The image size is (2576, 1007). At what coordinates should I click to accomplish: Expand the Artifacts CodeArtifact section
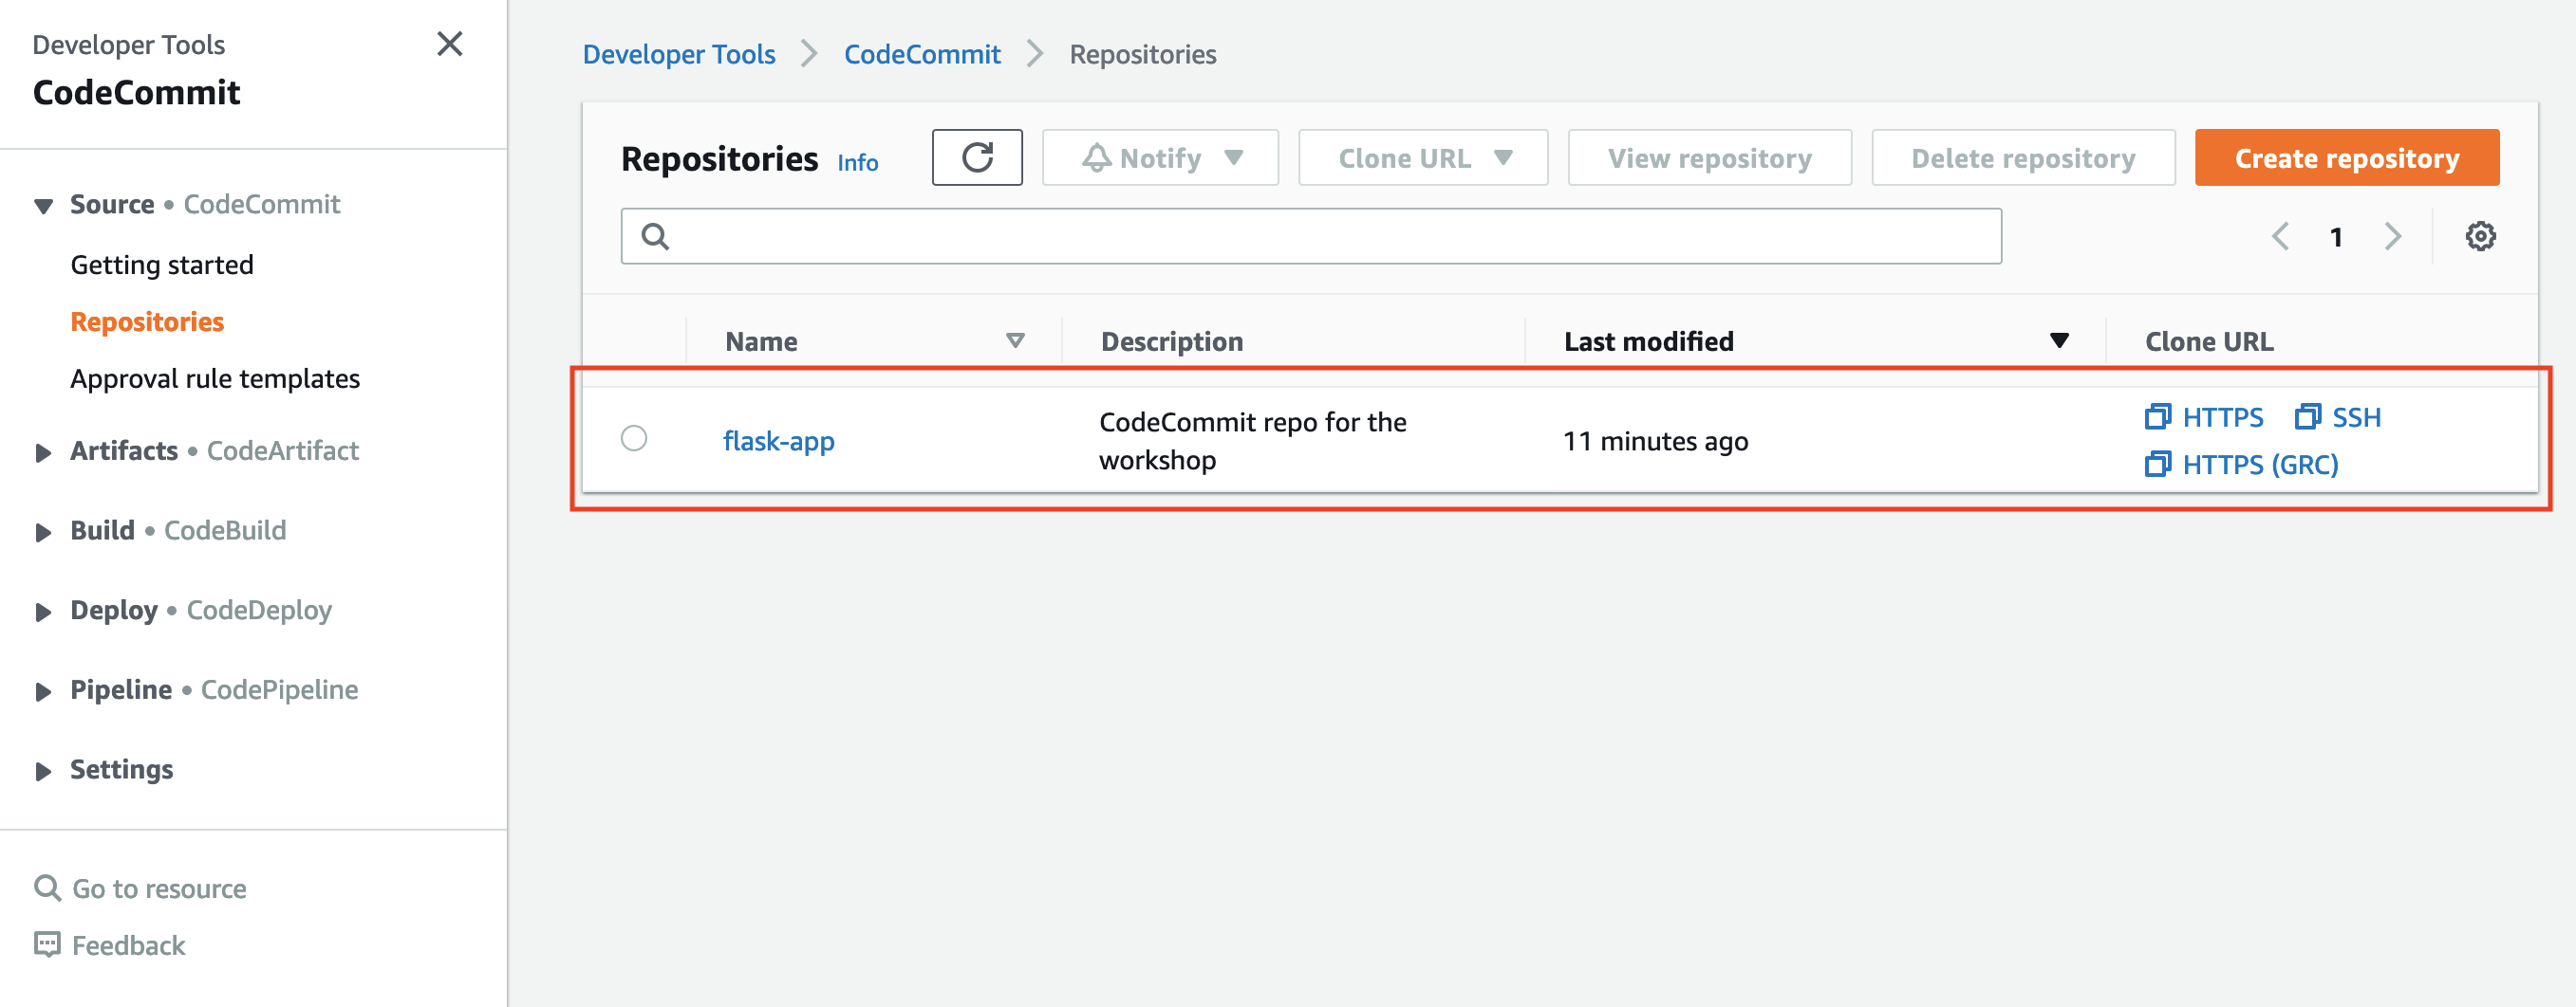tap(43, 452)
